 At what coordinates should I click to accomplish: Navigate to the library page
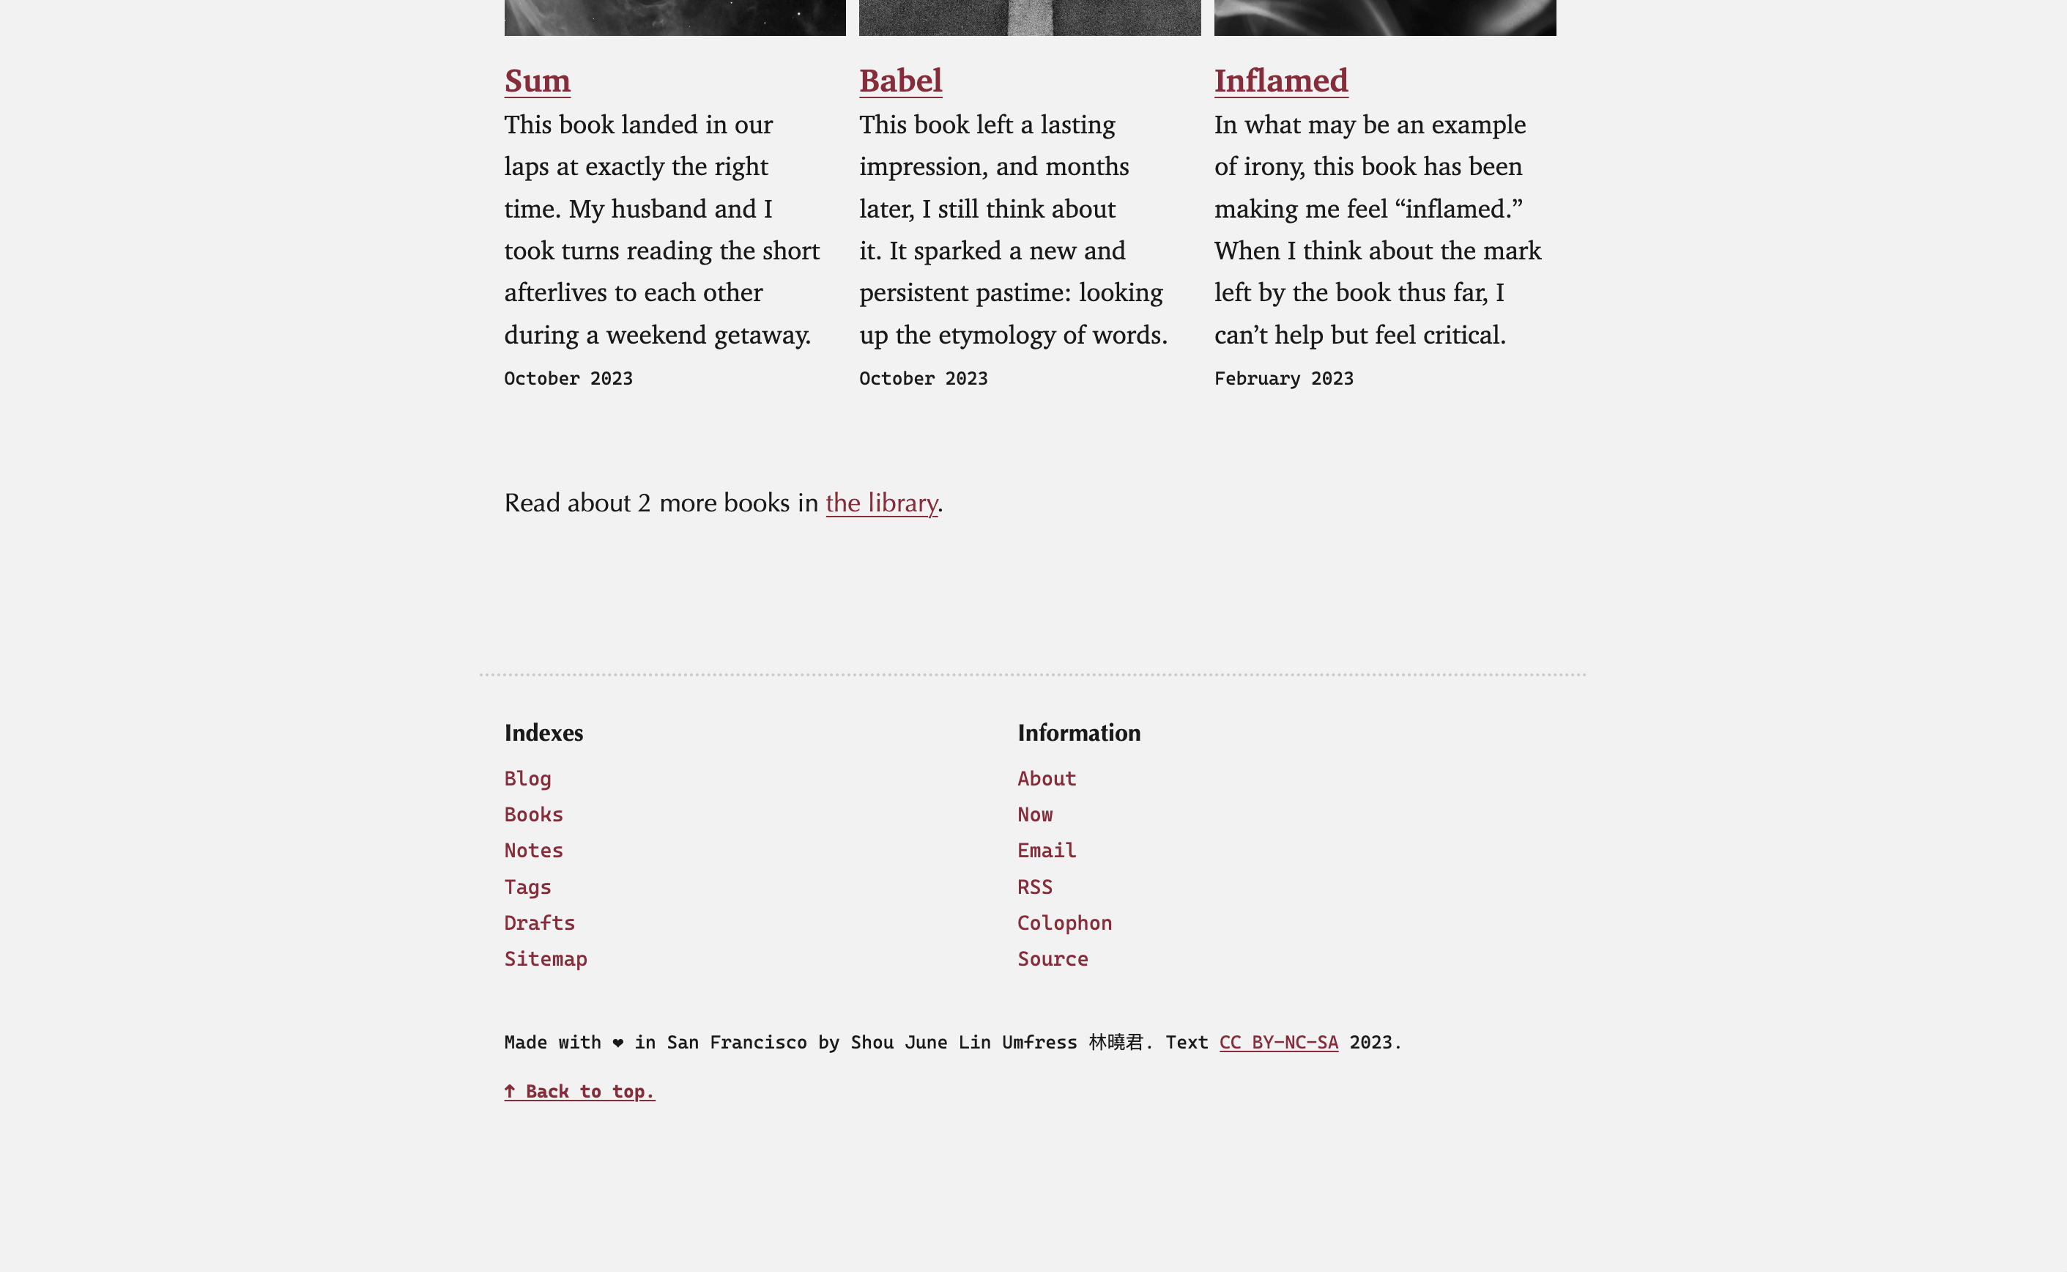point(881,503)
